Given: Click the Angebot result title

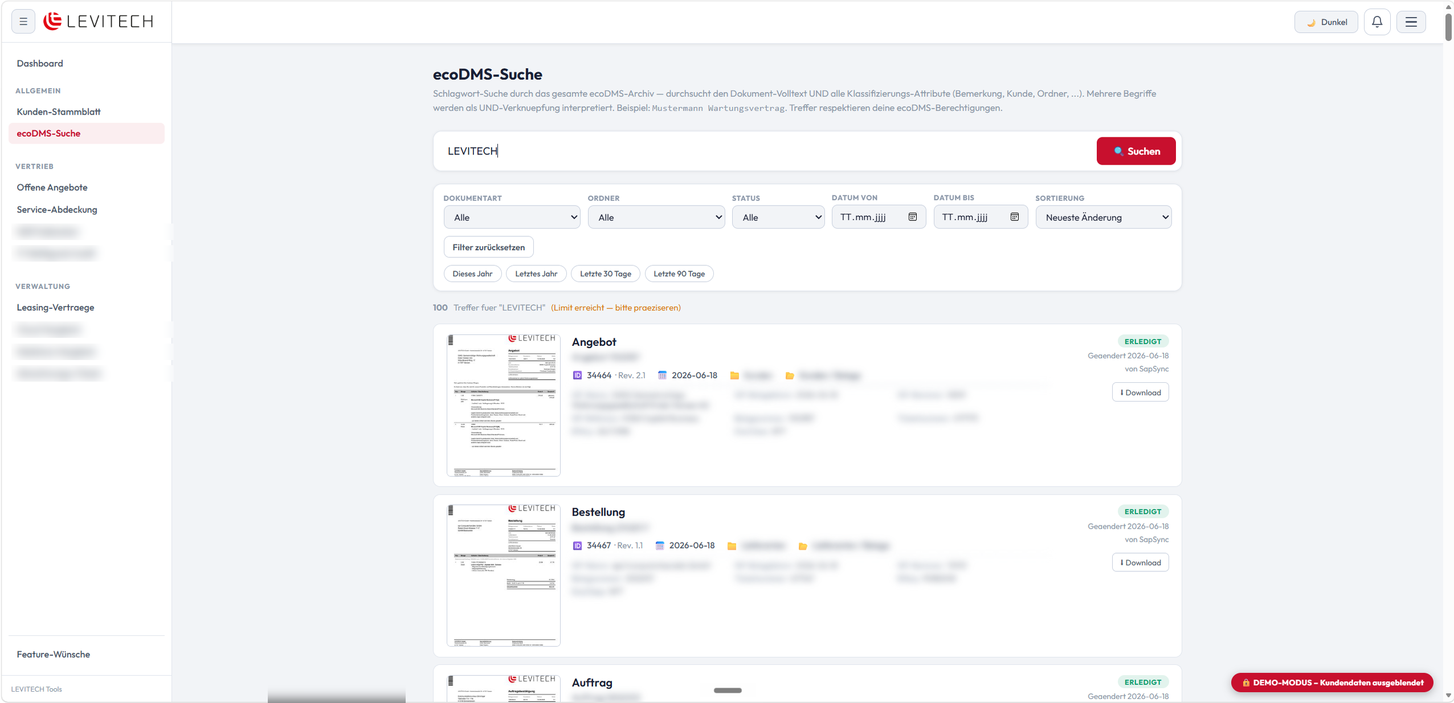Looking at the screenshot, I should (x=594, y=342).
